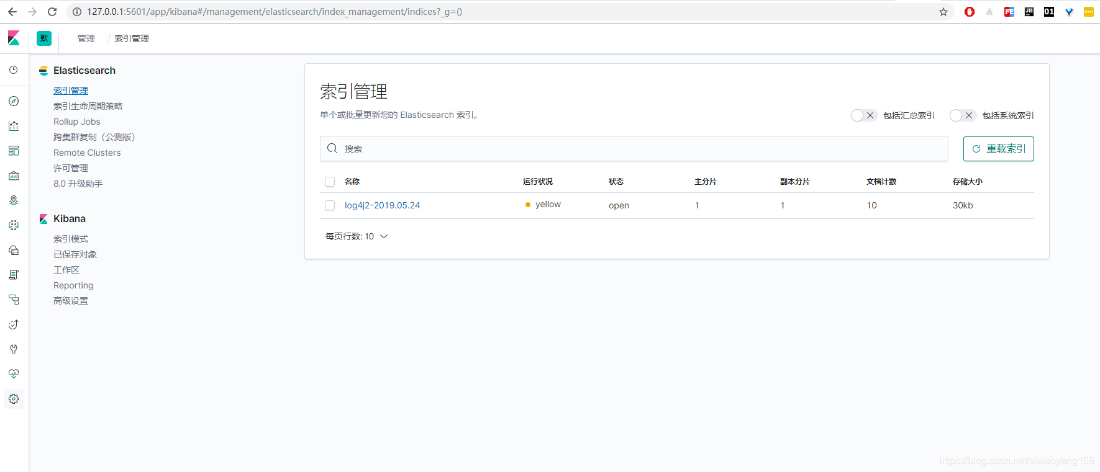Open 索引生命周期策略 in the sidebar
The width and height of the screenshot is (1100, 472).
point(88,106)
